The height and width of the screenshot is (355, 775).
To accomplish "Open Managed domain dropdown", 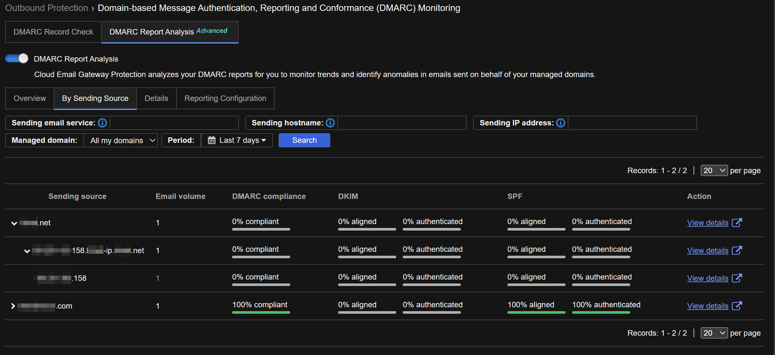I will pyautogui.click(x=121, y=140).
